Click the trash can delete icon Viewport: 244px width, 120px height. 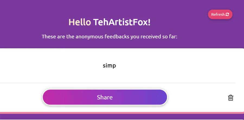click(x=231, y=98)
